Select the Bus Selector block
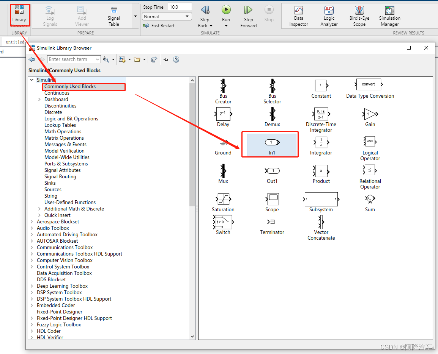This screenshot has width=438, height=354. [x=272, y=91]
